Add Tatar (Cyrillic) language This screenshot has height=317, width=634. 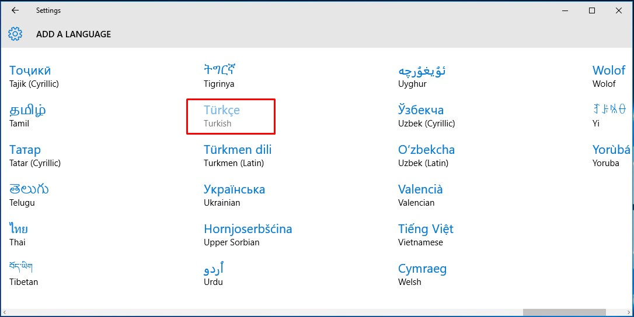pos(34,156)
